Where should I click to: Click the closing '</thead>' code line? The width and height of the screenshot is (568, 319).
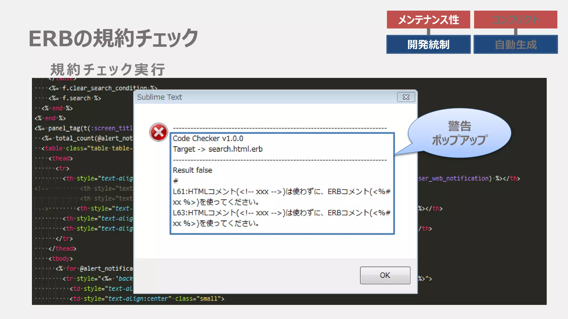tap(62, 249)
